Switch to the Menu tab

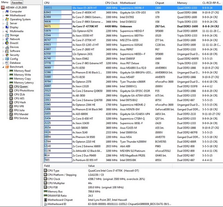pos(5,2)
